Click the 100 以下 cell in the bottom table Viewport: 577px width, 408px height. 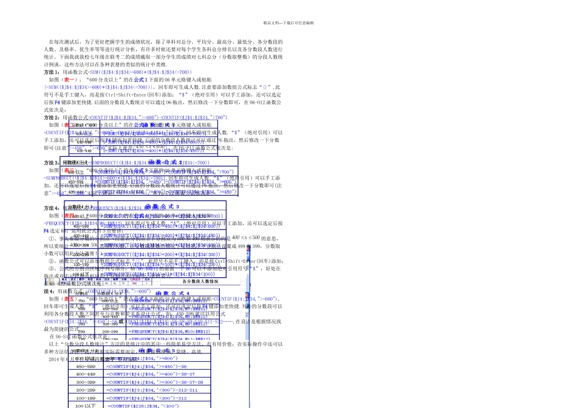[x=86, y=406]
